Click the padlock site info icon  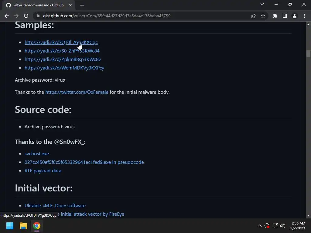pyautogui.click(x=38, y=16)
